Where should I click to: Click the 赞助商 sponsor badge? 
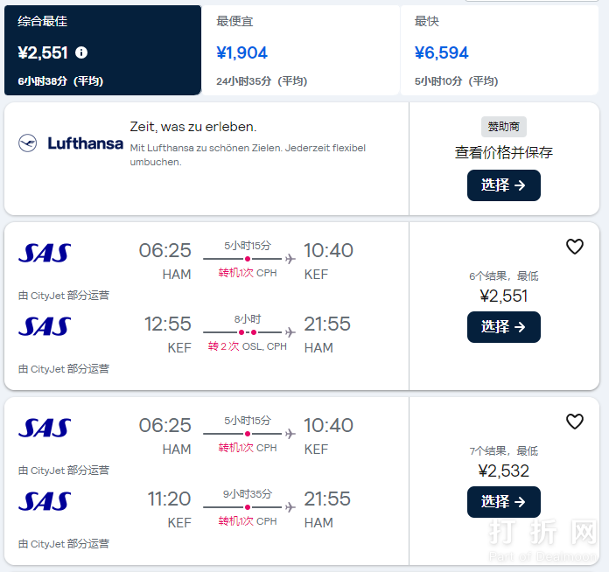[503, 127]
